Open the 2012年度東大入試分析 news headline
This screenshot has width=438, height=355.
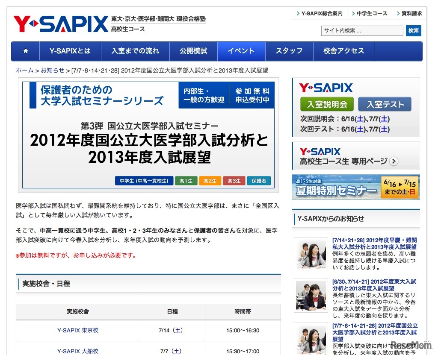point(374,285)
